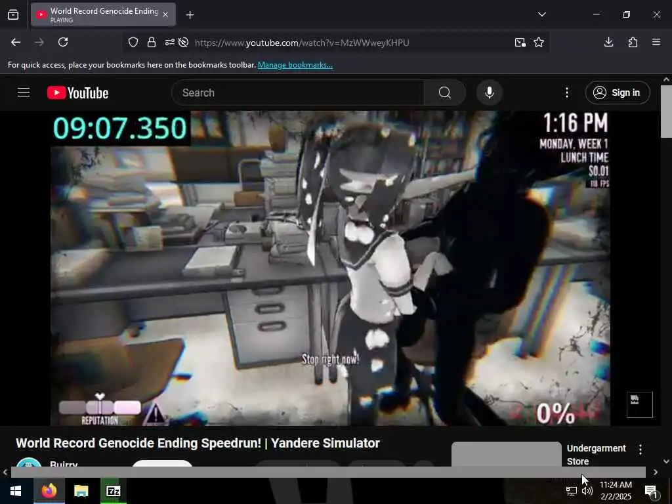The width and height of the screenshot is (672, 504).
Task: Open File Explorer from taskbar
Action: (81, 491)
